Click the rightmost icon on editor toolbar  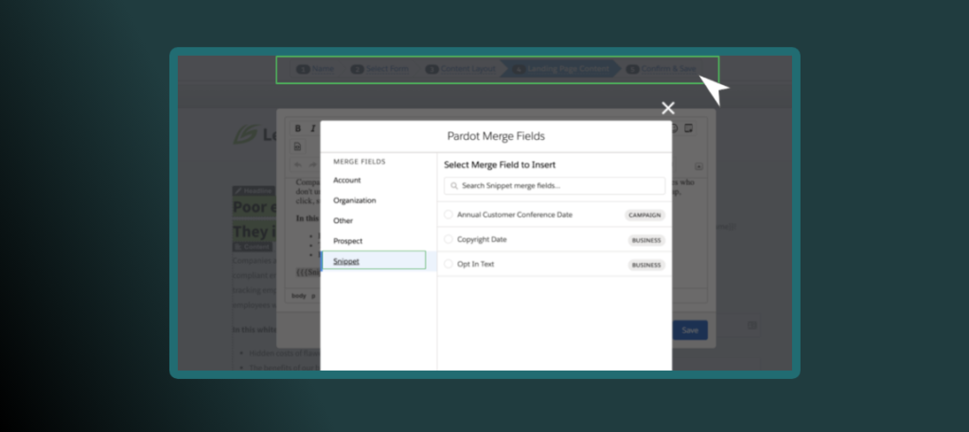(x=689, y=129)
